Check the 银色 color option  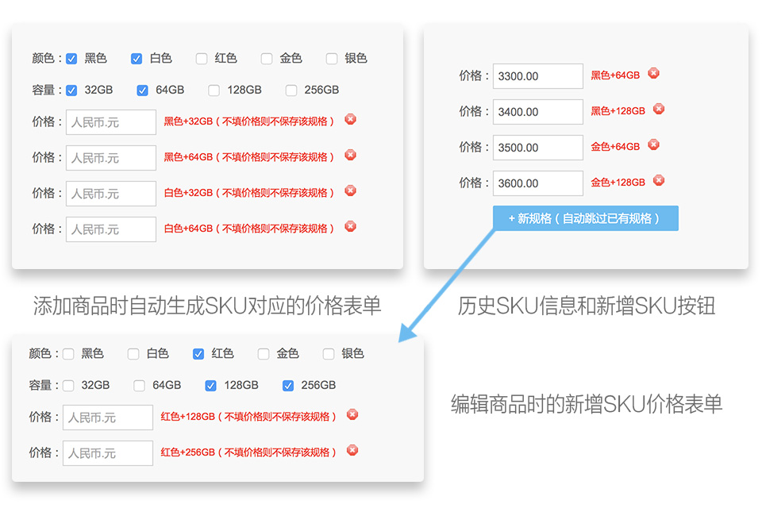(331, 58)
